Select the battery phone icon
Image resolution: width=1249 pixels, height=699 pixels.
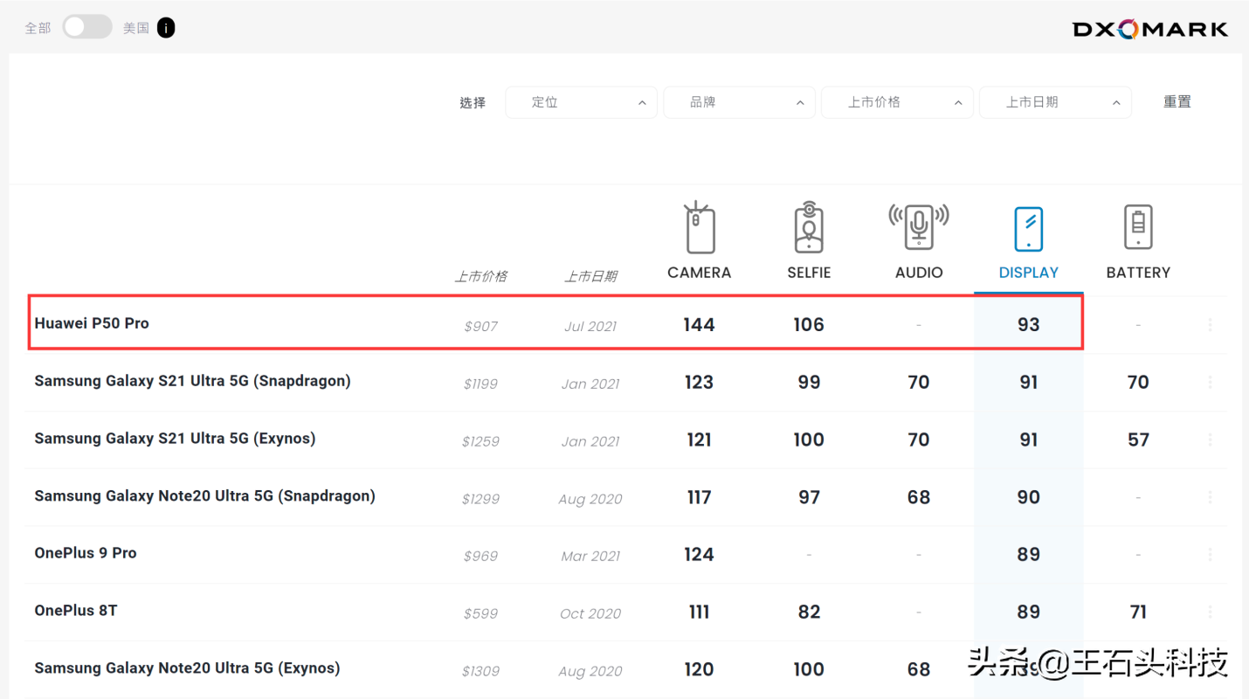pos(1138,227)
